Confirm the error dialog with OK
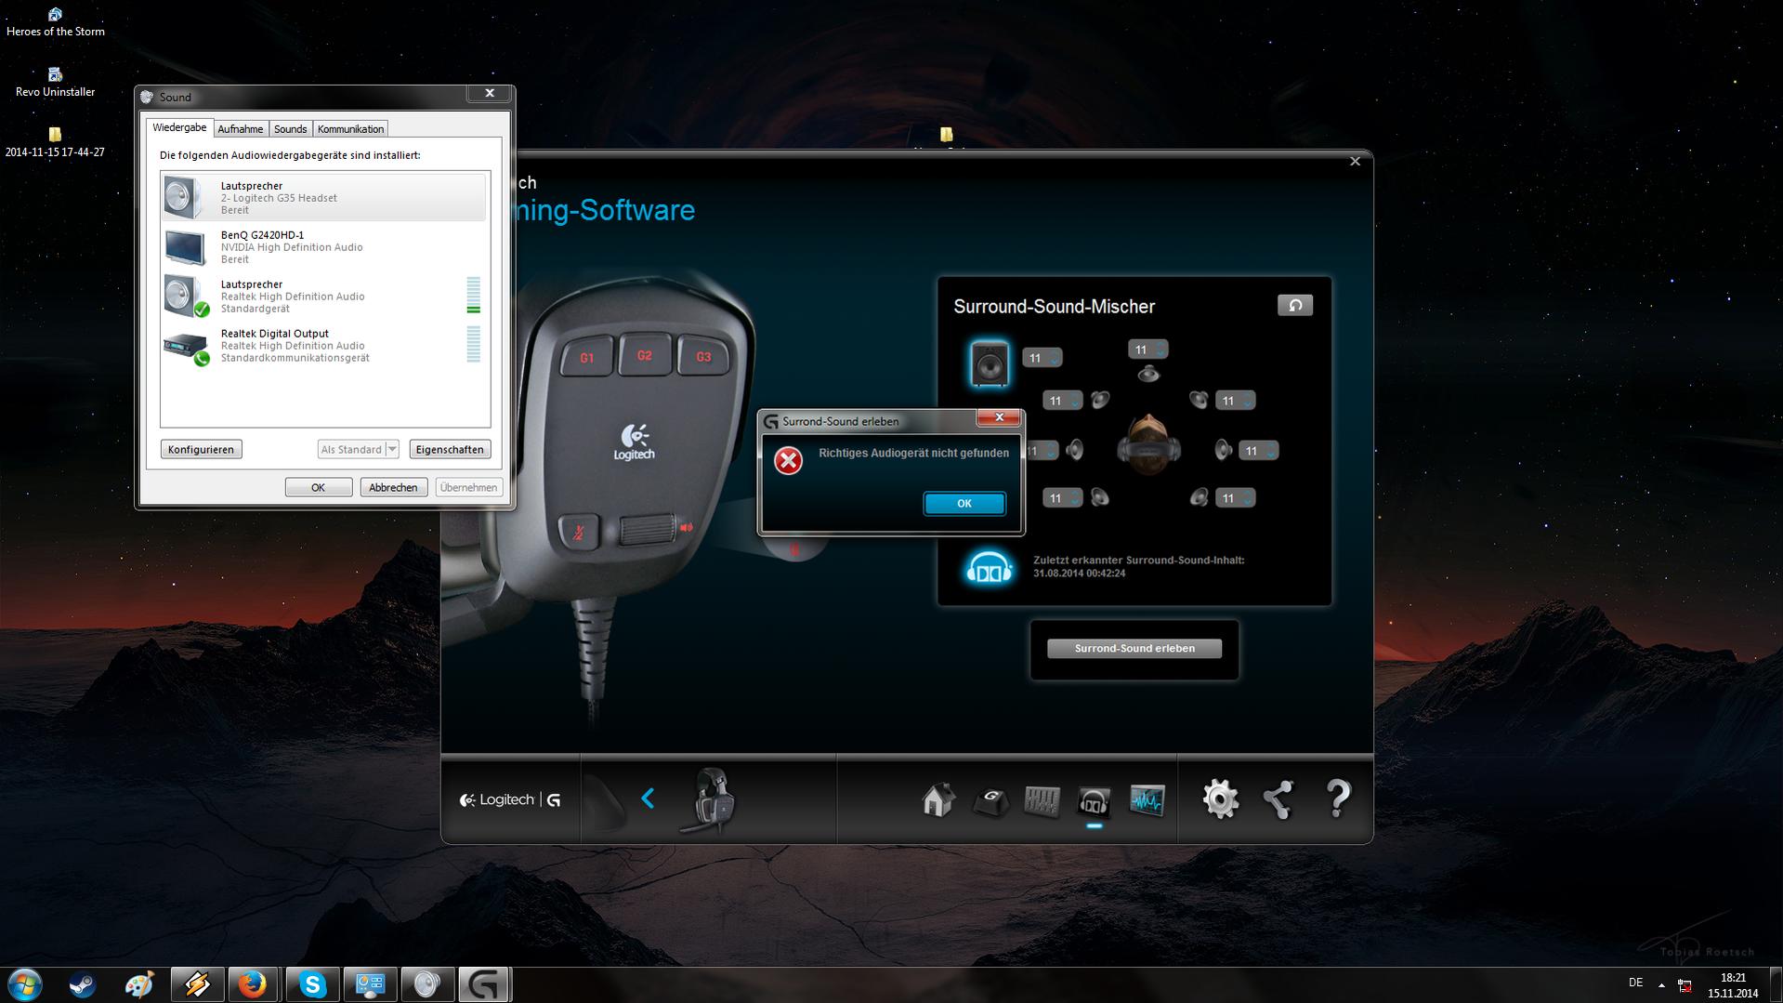Screen dimensions: 1783x1003 point(964,503)
